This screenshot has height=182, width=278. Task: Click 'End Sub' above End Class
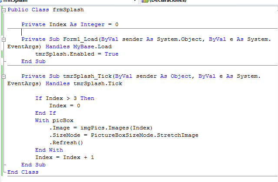pos(33,165)
